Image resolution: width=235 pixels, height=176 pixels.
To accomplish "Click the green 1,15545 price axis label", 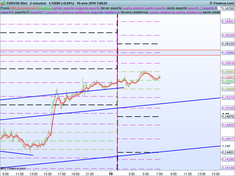I will [x=228, y=81].
